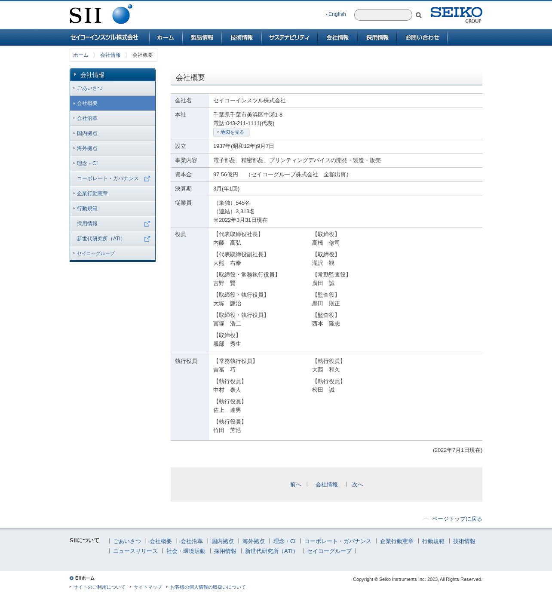Open サステナビリティ in main navigation

tap(289, 37)
